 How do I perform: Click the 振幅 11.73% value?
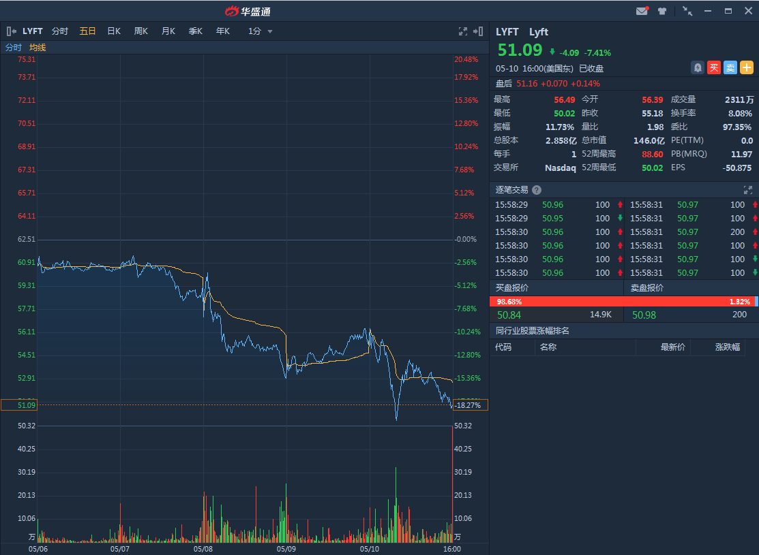tap(560, 127)
